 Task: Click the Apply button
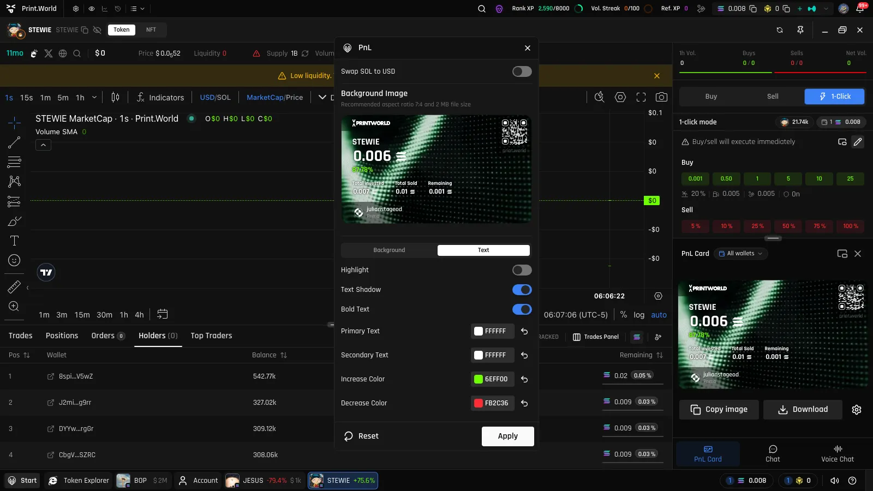(x=507, y=436)
